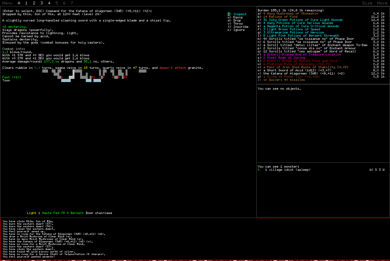
Task: Choose Throw from the item command menu
Action: (235, 24)
